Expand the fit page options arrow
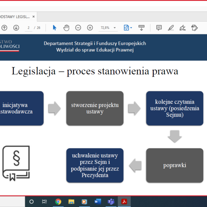 pos(131,28)
